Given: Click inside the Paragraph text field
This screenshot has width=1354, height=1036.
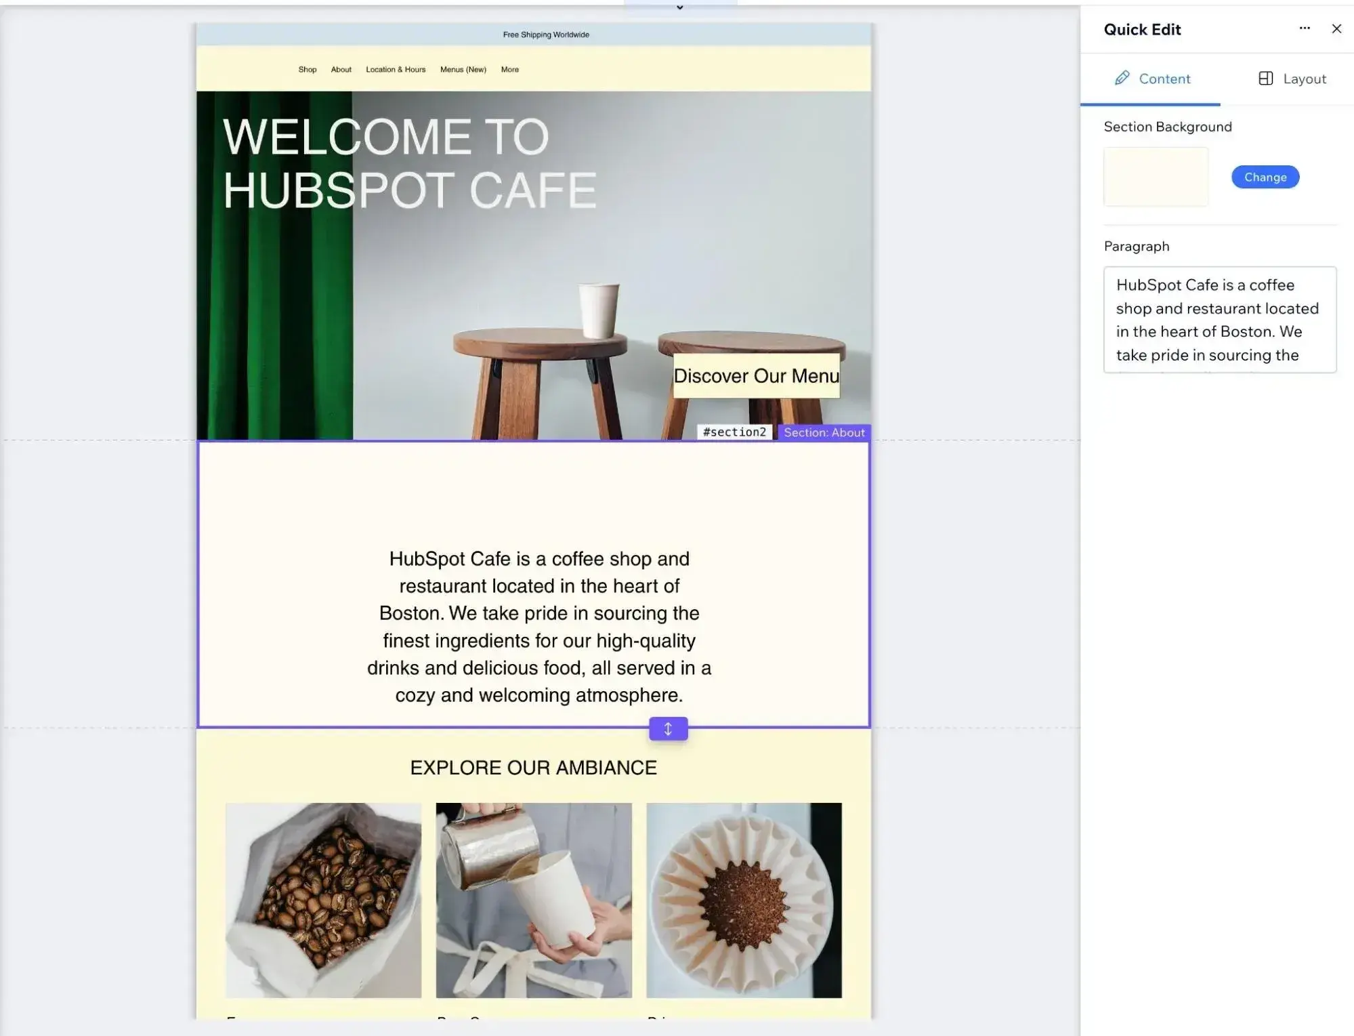Looking at the screenshot, I should tap(1219, 318).
